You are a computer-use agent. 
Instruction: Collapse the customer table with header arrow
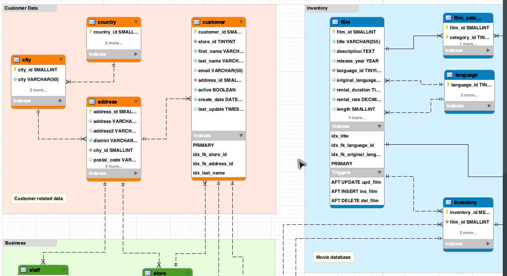[x=241, y=22]
